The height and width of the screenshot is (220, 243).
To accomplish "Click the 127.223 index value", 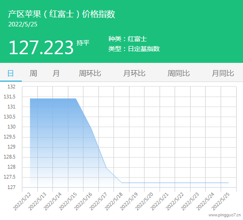I will tap(41, 47).
